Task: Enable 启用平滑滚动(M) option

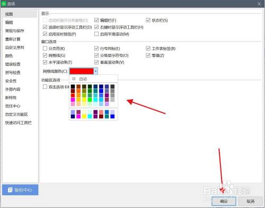Action: click(96, 34)
